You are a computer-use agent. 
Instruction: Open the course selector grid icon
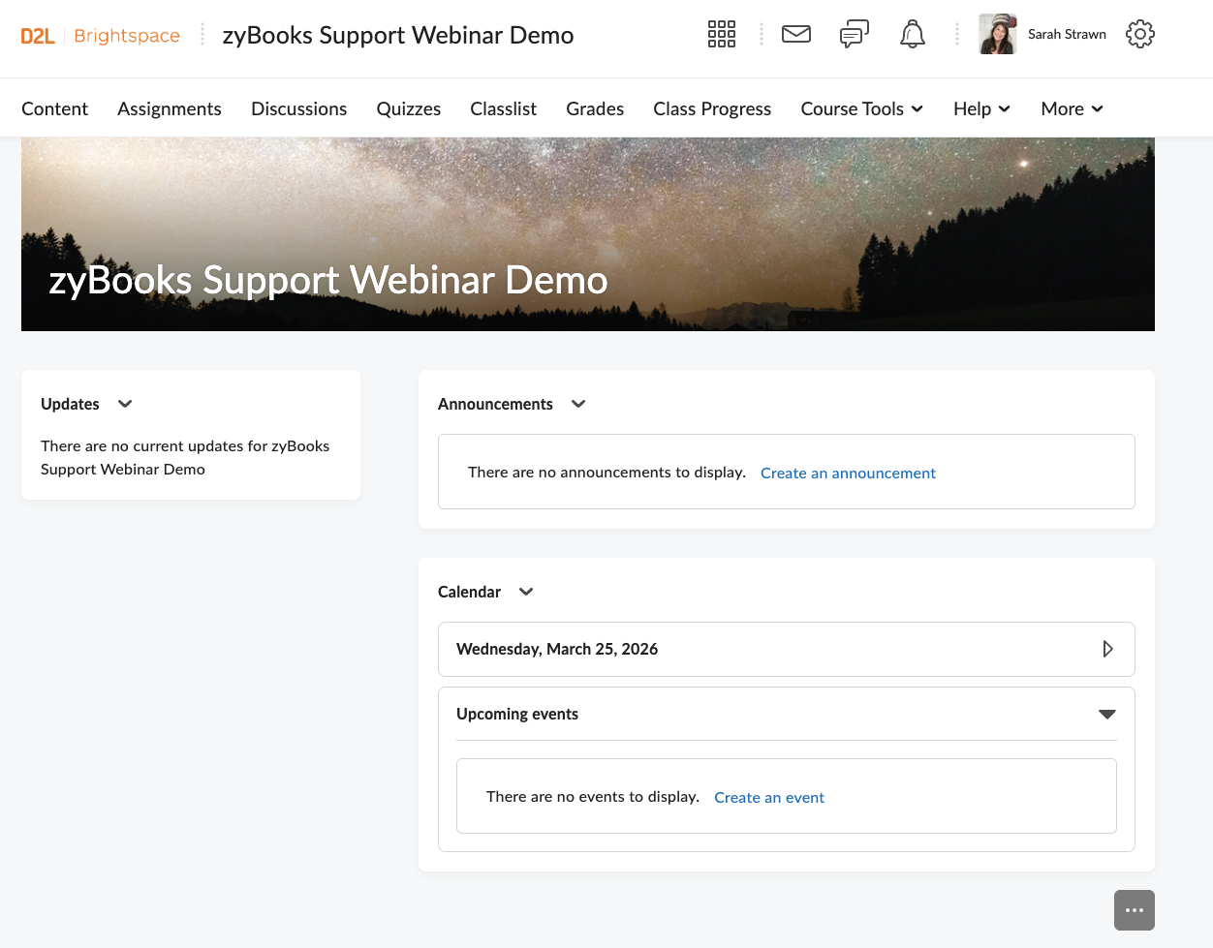tap(722, 35)
